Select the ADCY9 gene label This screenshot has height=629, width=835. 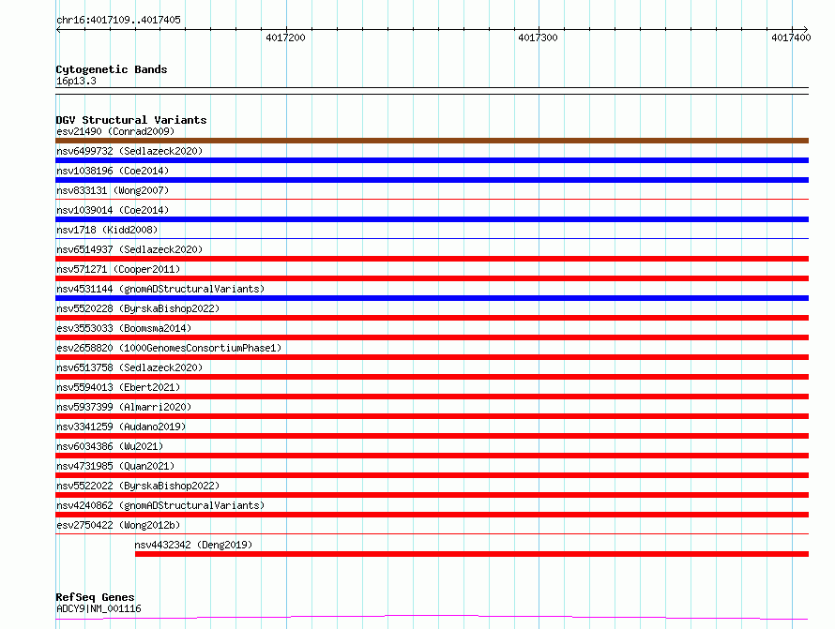(x=99, y=608)
